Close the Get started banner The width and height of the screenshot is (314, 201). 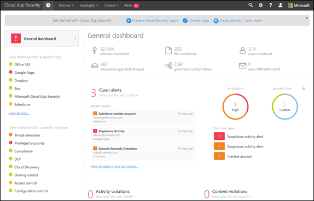(x=306, y=18)
